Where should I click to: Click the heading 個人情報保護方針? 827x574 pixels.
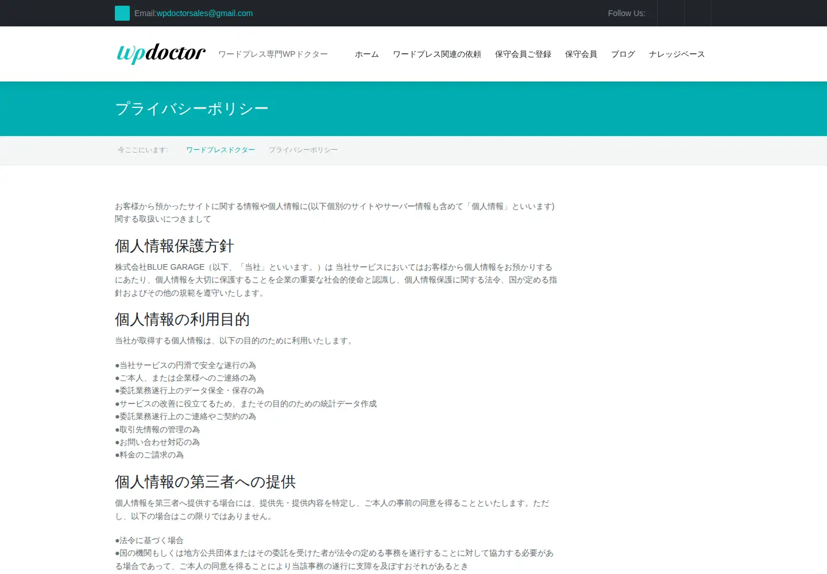pos(175,246)
